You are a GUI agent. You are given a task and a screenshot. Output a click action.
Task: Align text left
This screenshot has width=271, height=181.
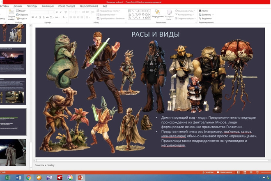coord(71,17)
